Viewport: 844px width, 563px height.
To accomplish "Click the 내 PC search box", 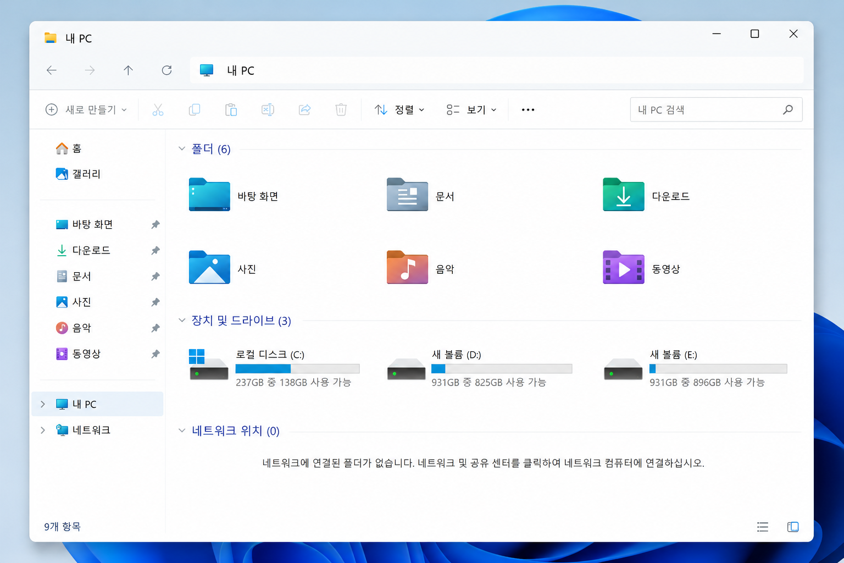I will click(x=716, y=109).
